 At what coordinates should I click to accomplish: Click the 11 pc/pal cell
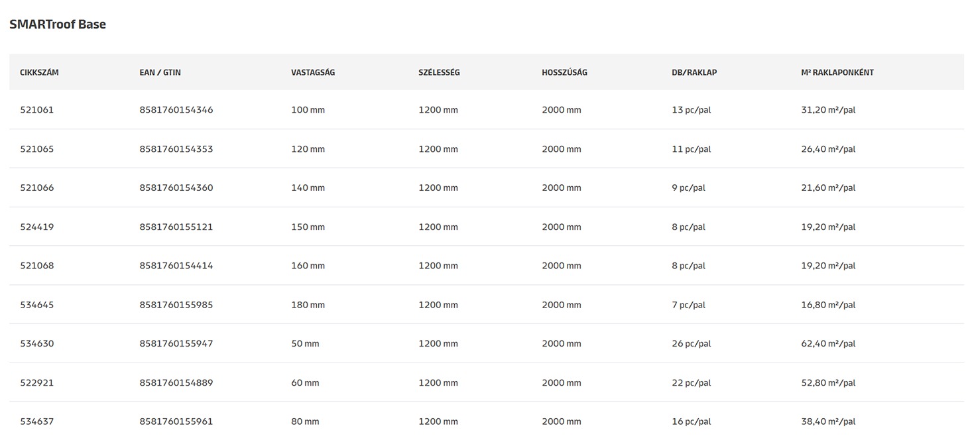(691, 149)
